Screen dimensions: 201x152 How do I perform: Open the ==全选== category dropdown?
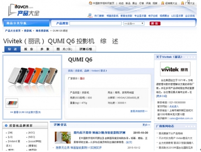pyautogui.click(x=134, y=23)
